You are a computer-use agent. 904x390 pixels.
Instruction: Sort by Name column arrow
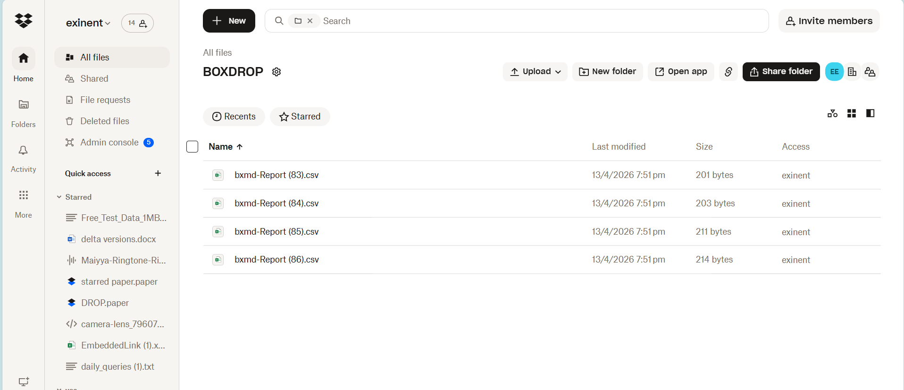click(240, 147)
